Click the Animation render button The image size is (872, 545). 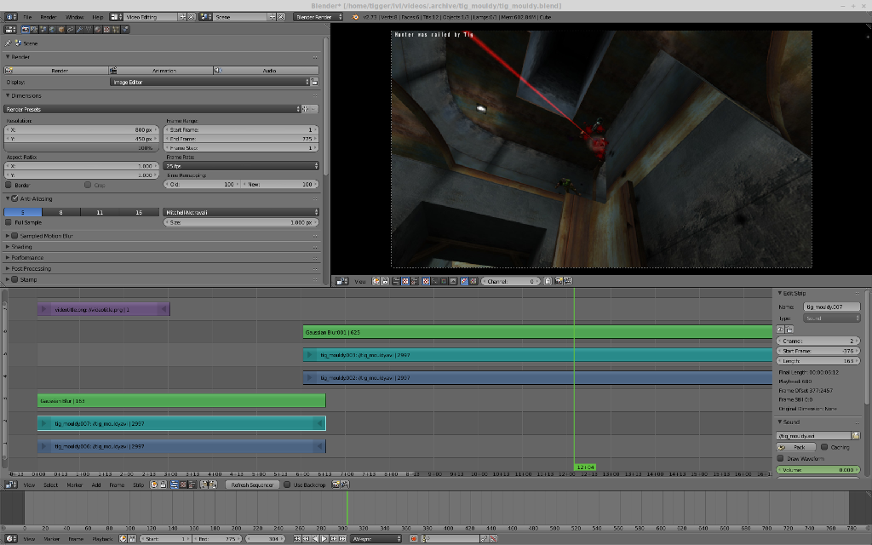click(161, 70)
